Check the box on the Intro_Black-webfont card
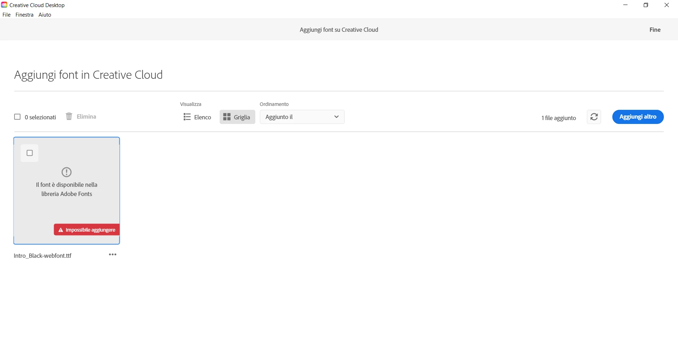Screen dimensions: 678x363 [30, 153]
